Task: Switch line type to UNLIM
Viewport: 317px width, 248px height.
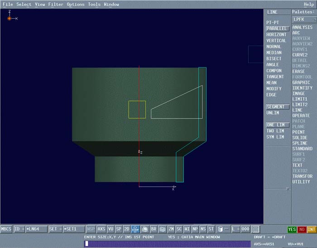Action: click(273, 113)
